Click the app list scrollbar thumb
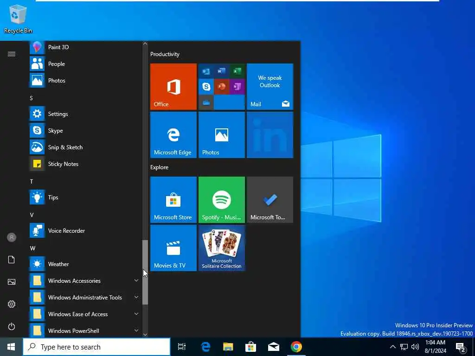Viewport: 475px width, 356px height. click(x=145, y=272)
